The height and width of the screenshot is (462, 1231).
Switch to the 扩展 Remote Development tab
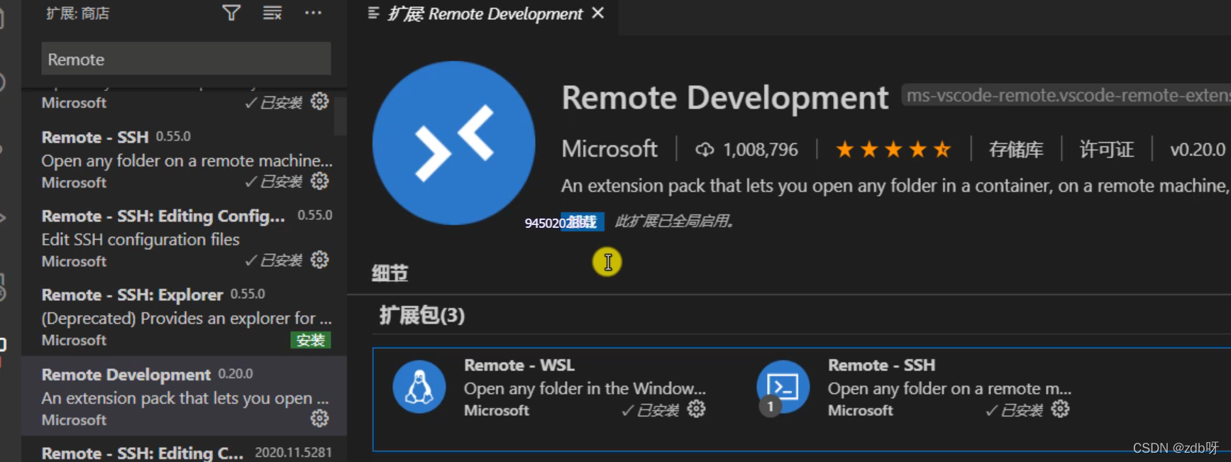[485, 13]
